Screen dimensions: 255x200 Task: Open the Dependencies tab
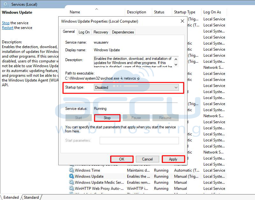[123, 32]
